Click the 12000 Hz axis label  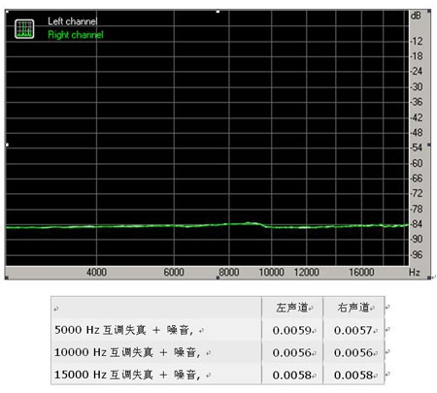coord(307,273)
